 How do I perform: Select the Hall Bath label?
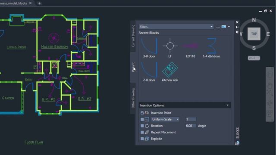coord(84,71)
